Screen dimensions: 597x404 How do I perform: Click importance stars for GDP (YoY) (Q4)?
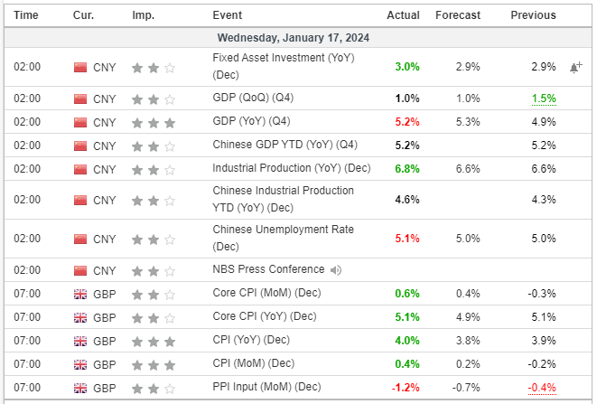(x=153, y=122)
